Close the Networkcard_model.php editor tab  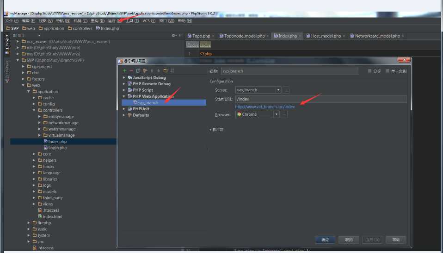pyautogui.click(x=403, y=36)
